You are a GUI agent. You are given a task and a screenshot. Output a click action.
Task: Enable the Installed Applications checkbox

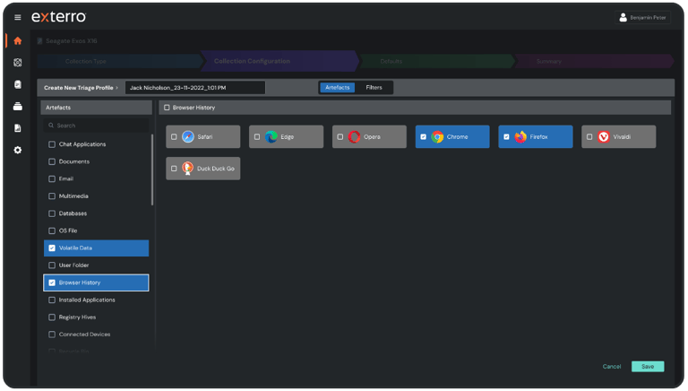(x=52, y=300)
